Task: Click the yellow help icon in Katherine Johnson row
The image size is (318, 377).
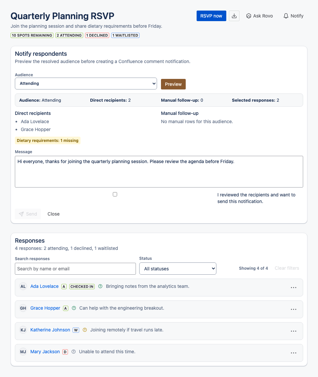Action: (85, 330)
